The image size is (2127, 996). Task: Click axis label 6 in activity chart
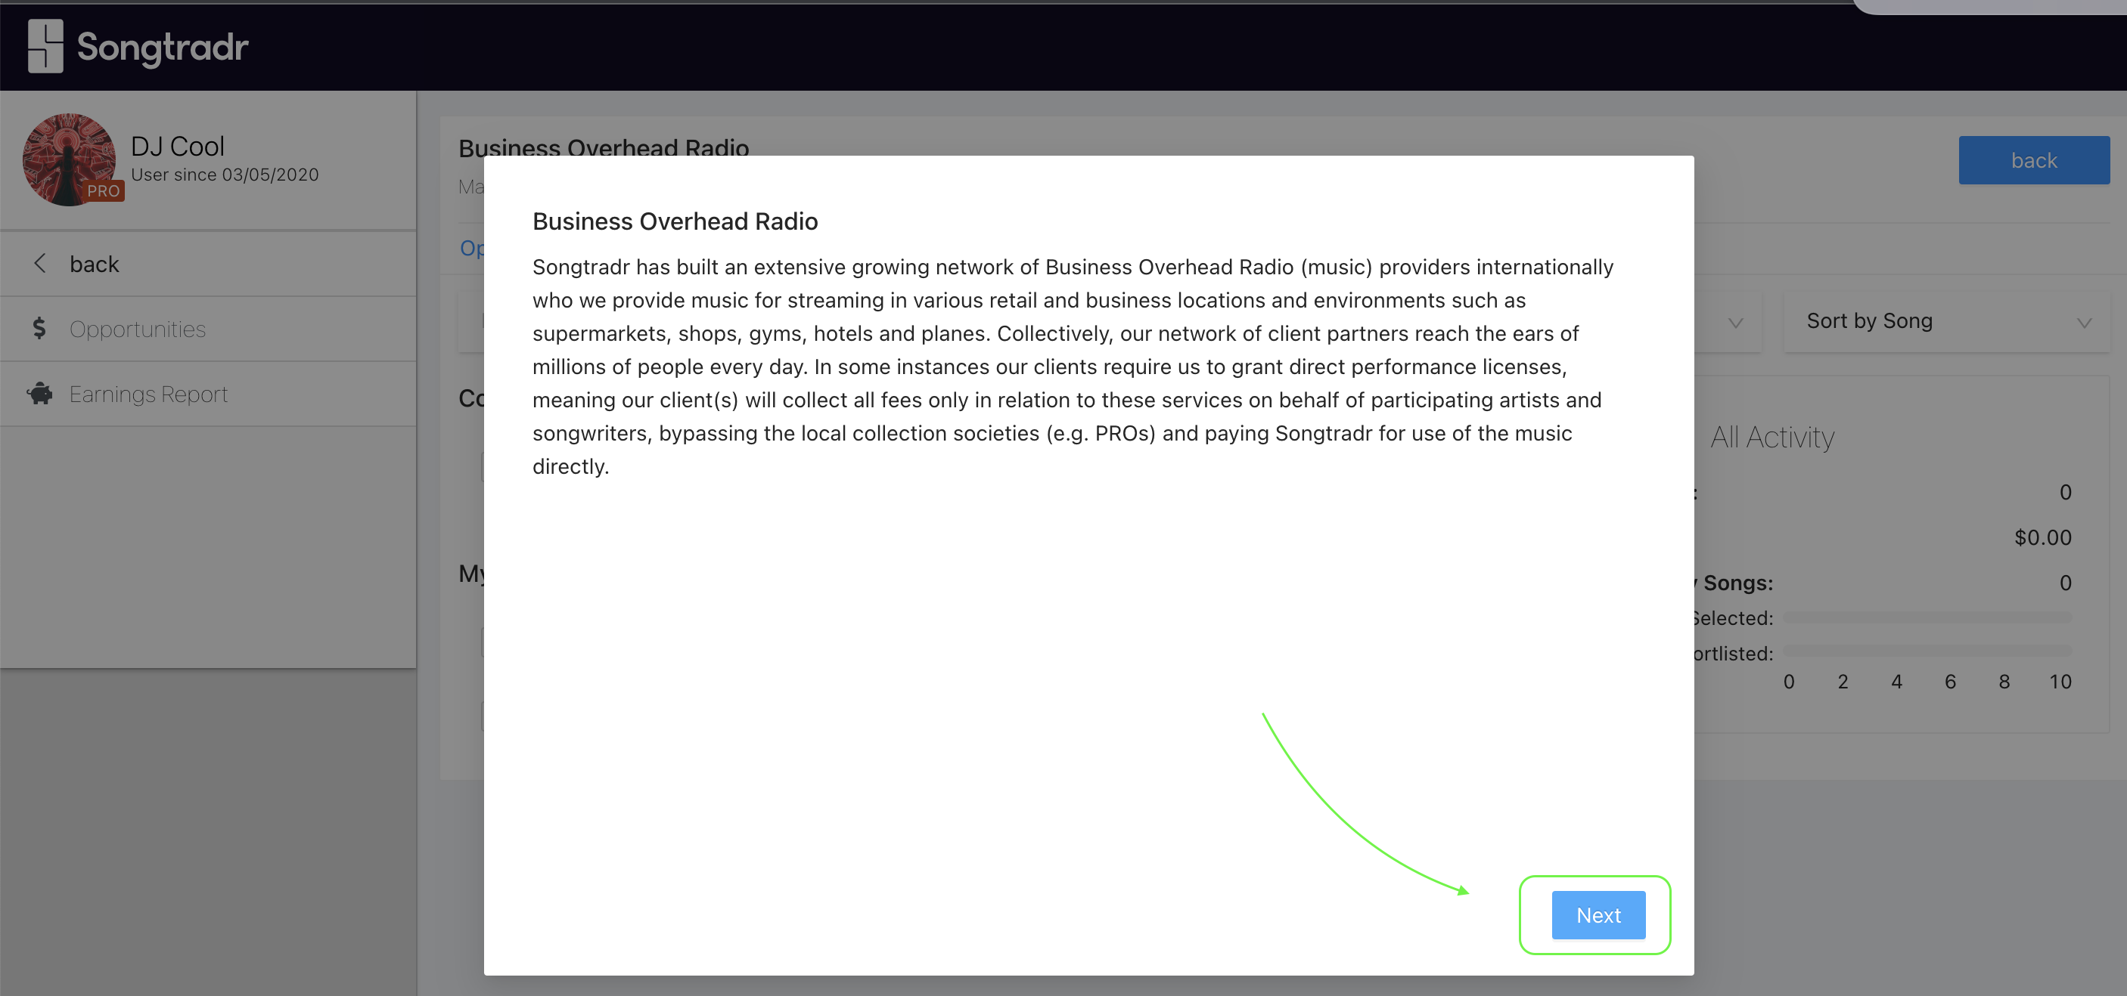tap(1949, 682)
